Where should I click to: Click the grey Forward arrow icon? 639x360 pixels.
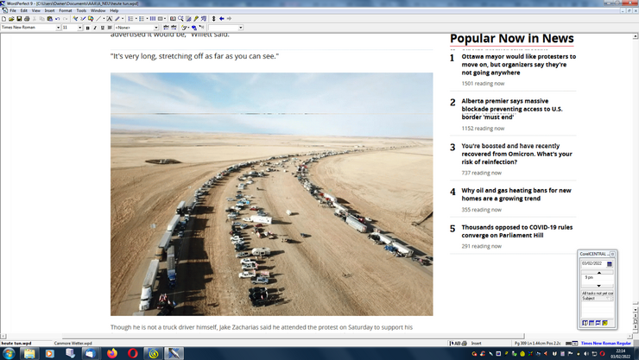[229, 19]
